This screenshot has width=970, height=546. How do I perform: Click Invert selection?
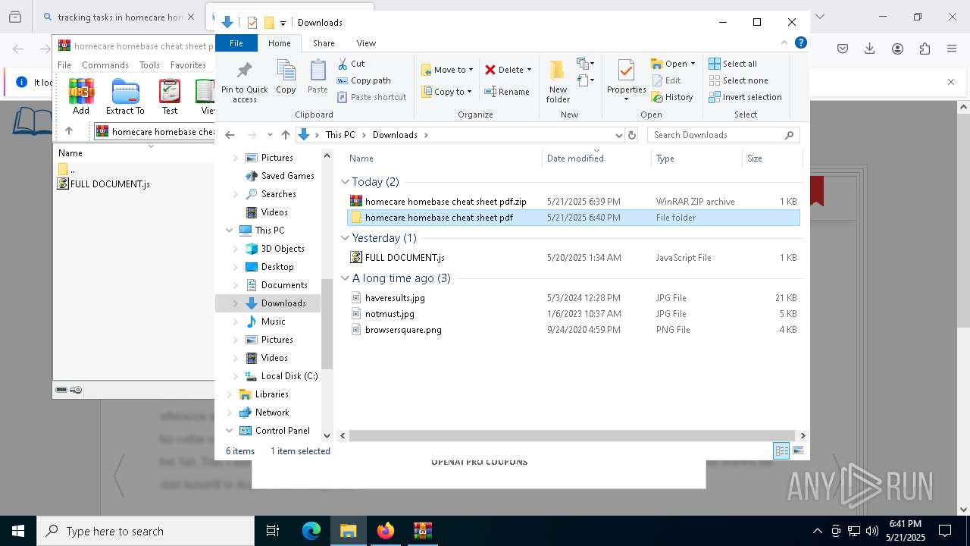click(745, 97)
